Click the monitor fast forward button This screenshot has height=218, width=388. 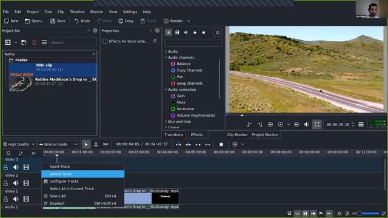[296, 124]
